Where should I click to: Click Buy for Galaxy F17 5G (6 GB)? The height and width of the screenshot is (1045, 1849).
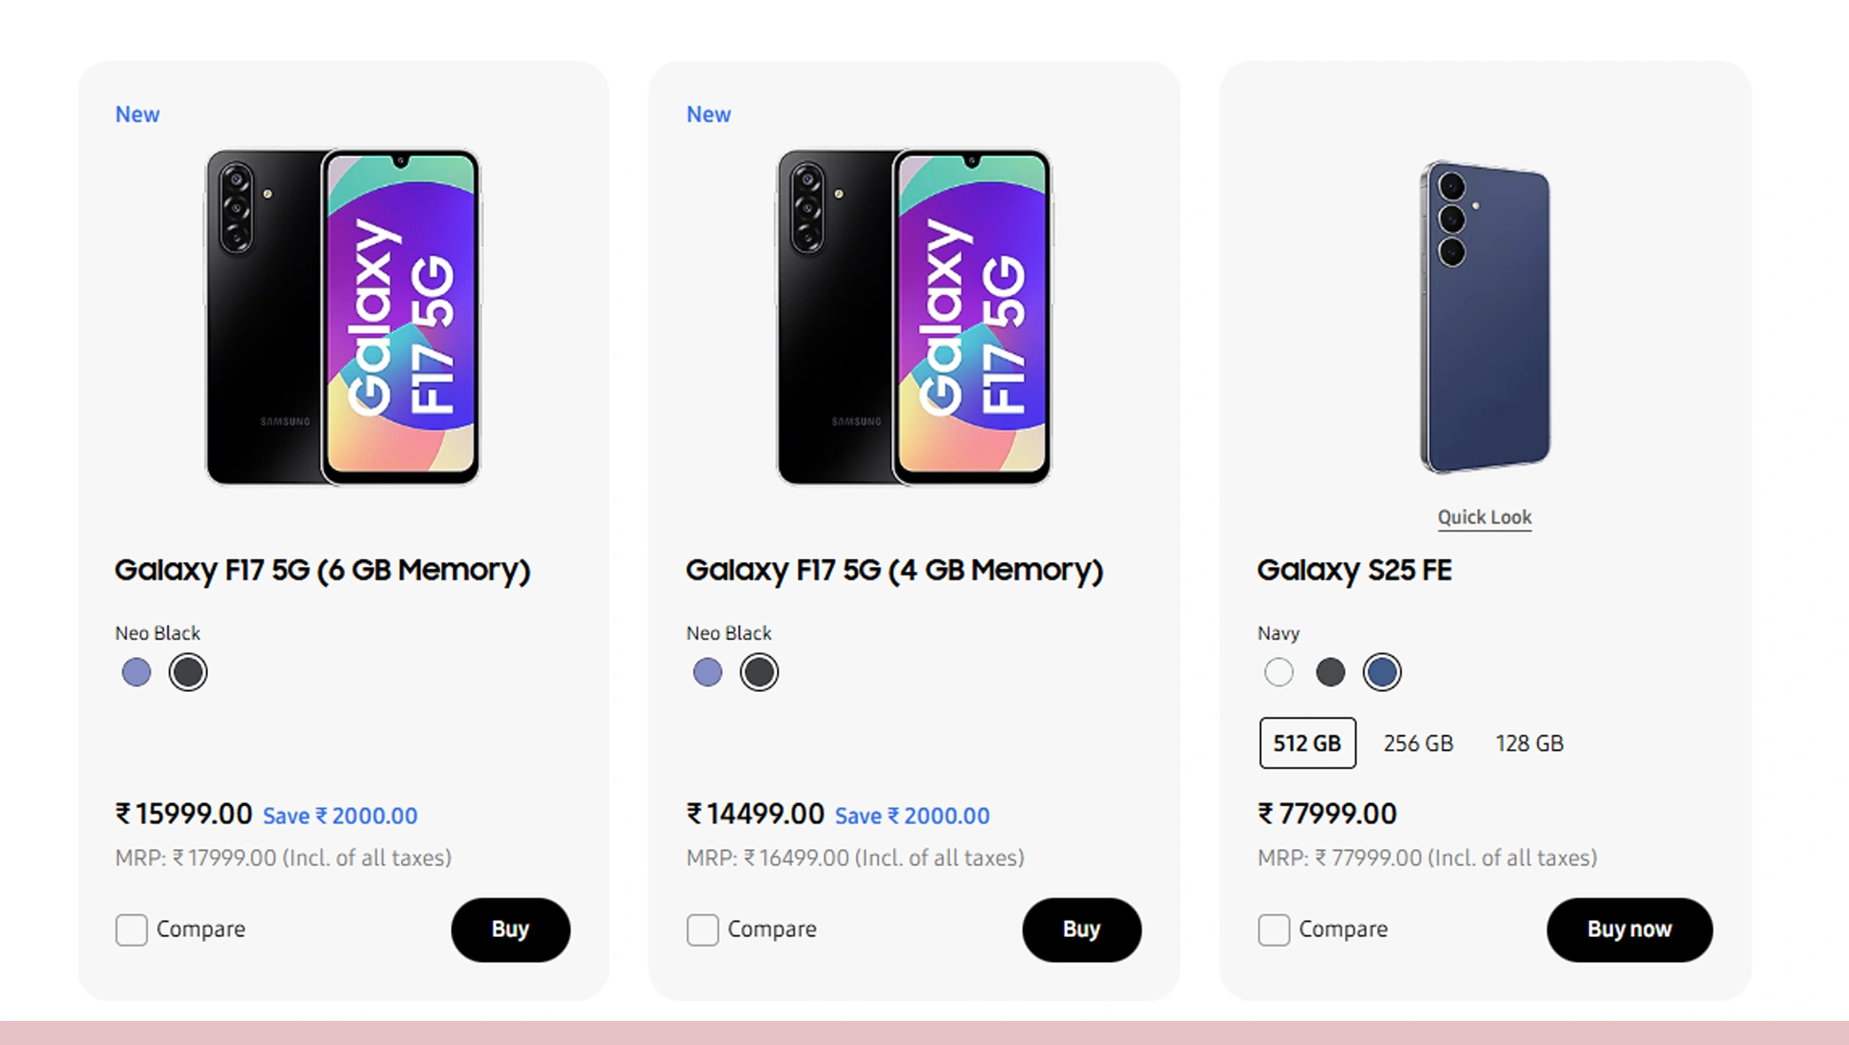click(x=510, y=931)
